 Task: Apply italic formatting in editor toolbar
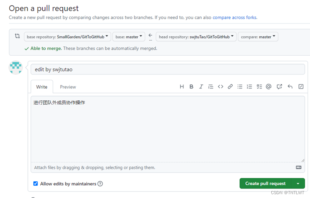201,86
